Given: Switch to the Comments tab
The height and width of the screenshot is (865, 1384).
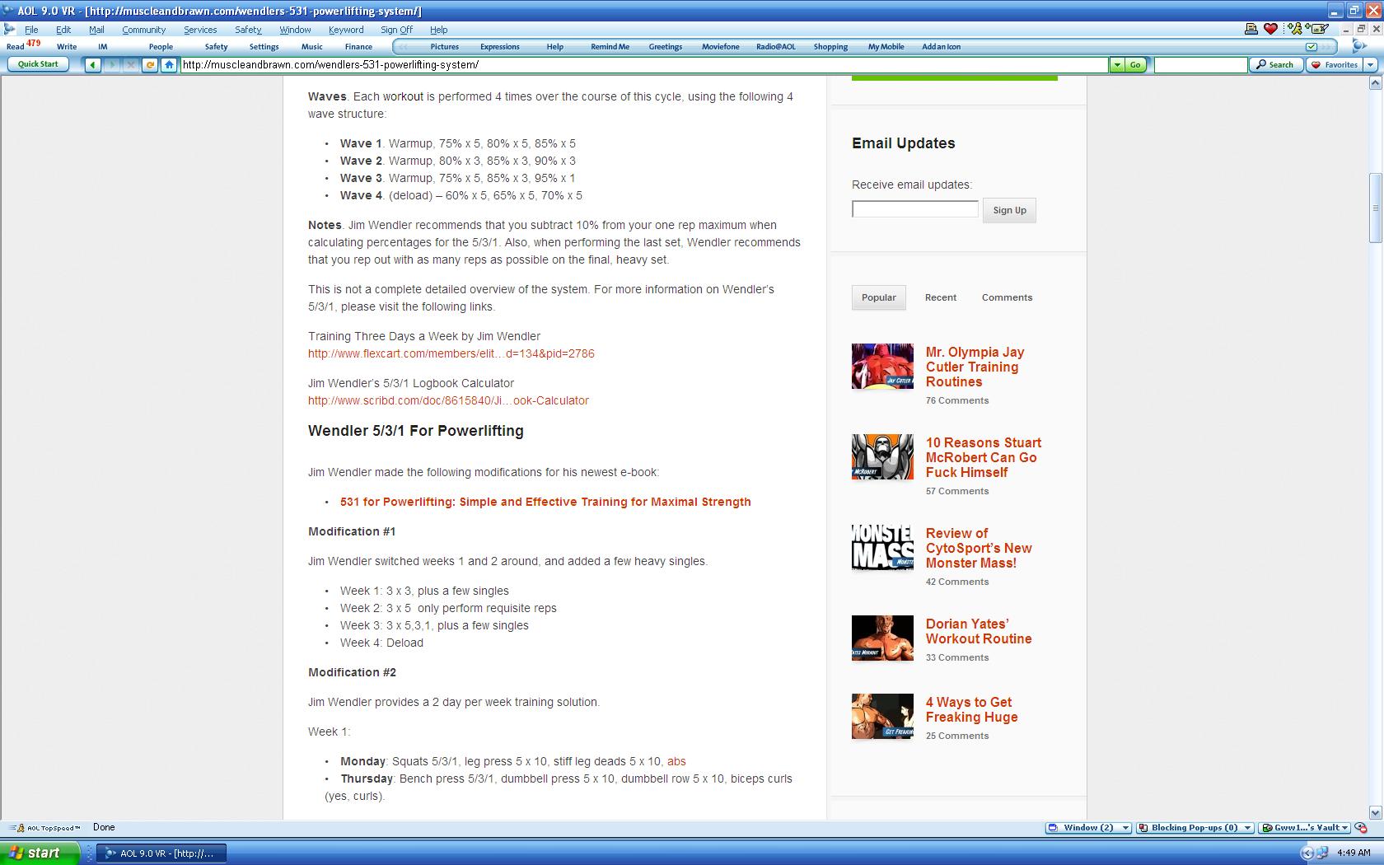Looking at the screenshot, I should coord(1007,297).
